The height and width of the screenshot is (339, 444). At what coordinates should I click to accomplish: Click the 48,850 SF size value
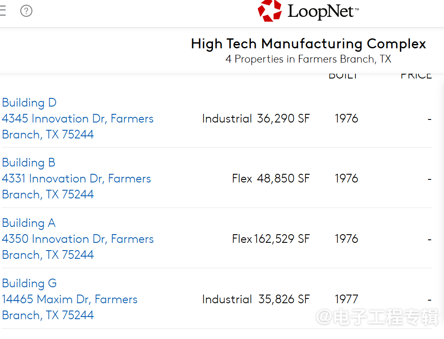pos(283,179)
